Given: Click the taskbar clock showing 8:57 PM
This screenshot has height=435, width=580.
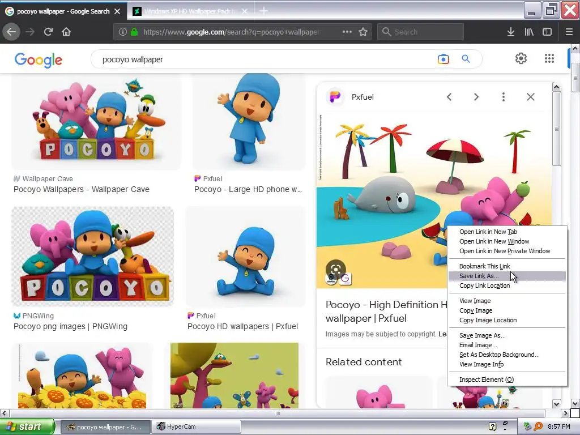Looking at the screenshot, I should 559,427.
